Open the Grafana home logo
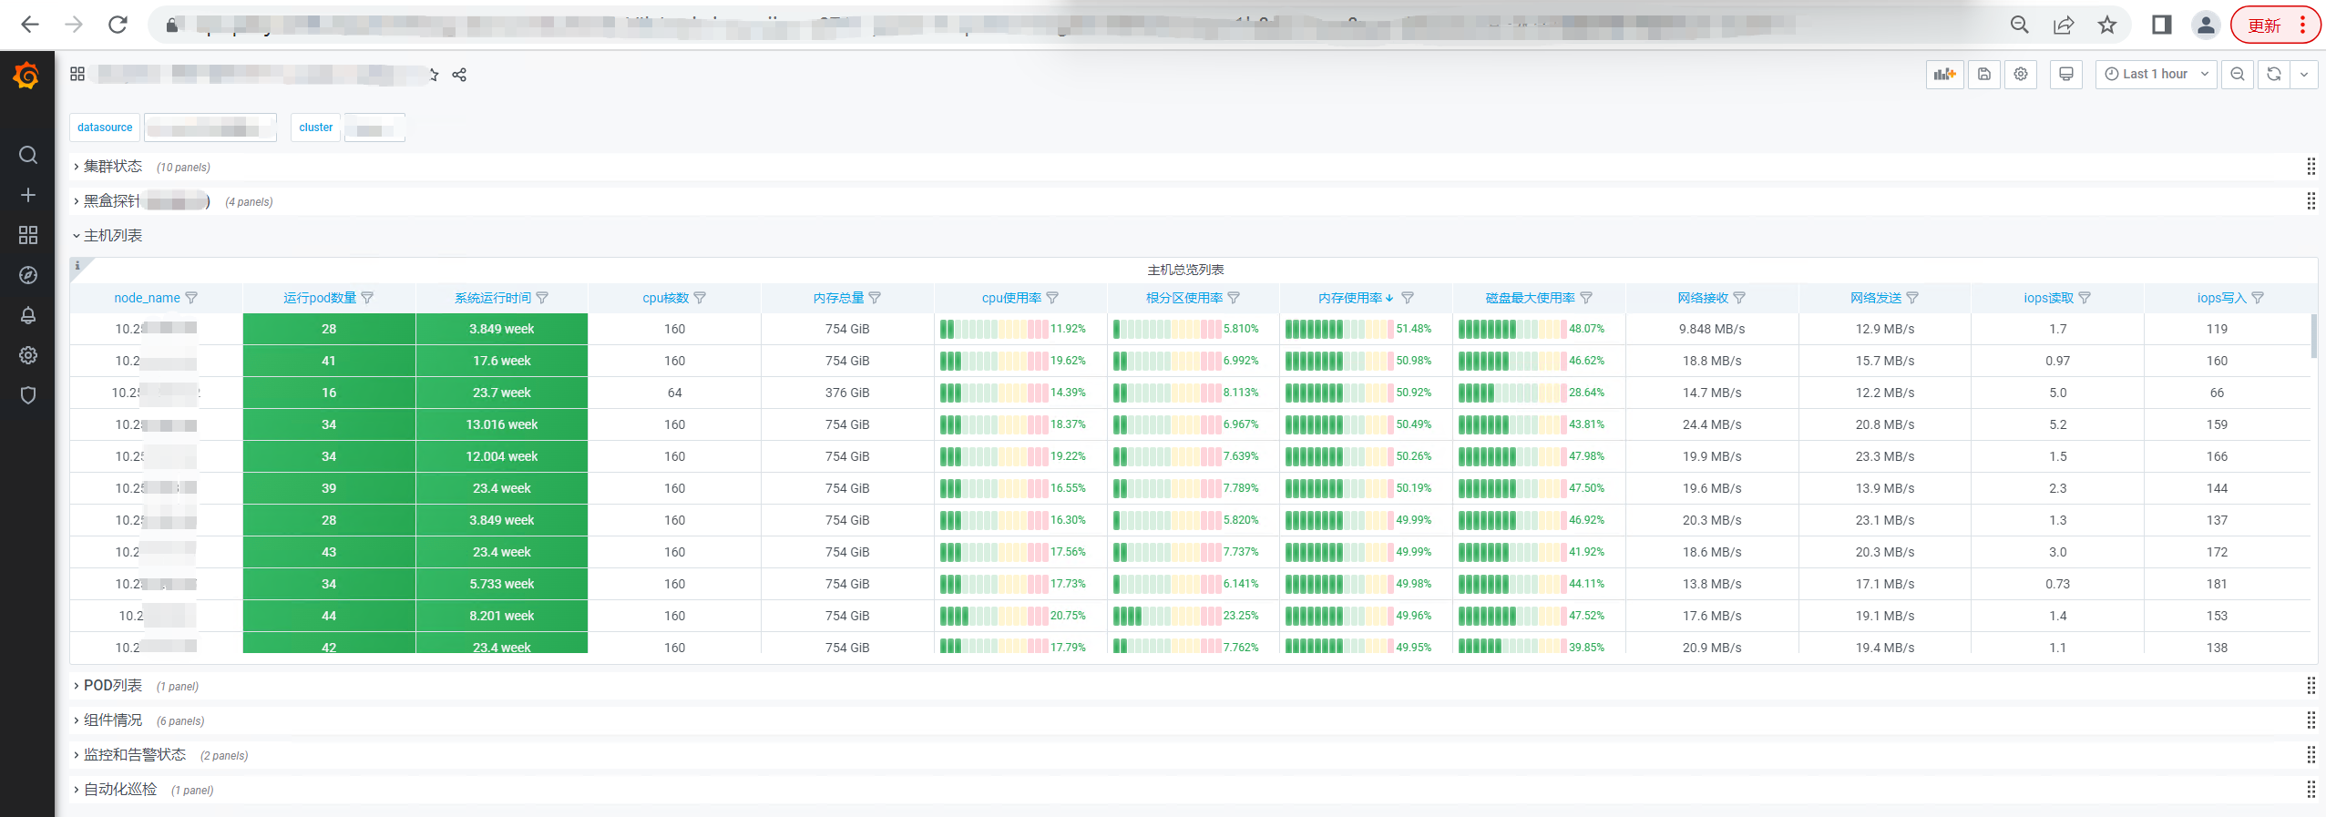Image resolution: width=2326 pixels, height=817 pixels. [26, 76]
